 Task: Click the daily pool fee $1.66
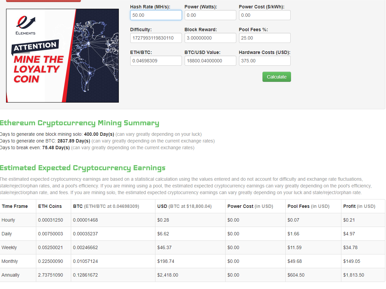click(x=293, y=234)
